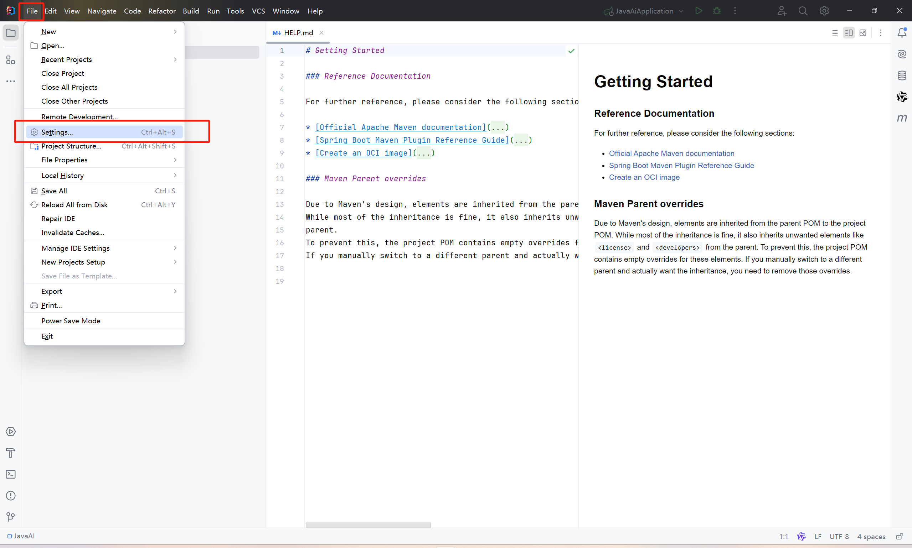The width and height of the screenshot is (912, 548).
Task: Click the Debug bug icon
Action: coord(717,11)
